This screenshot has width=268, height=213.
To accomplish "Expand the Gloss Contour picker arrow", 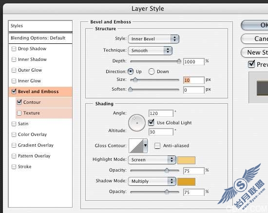I will [145, 146].
